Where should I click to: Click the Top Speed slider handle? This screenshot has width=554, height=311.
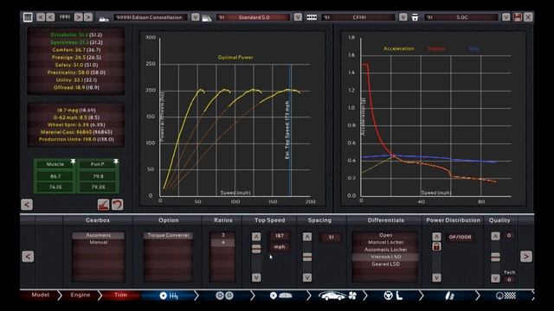pos(256,249)
